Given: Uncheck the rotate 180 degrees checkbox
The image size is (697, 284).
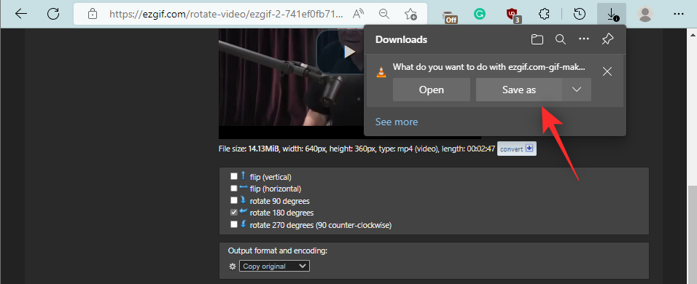Looking at the screenshot, I should click(x=234, y=213).
